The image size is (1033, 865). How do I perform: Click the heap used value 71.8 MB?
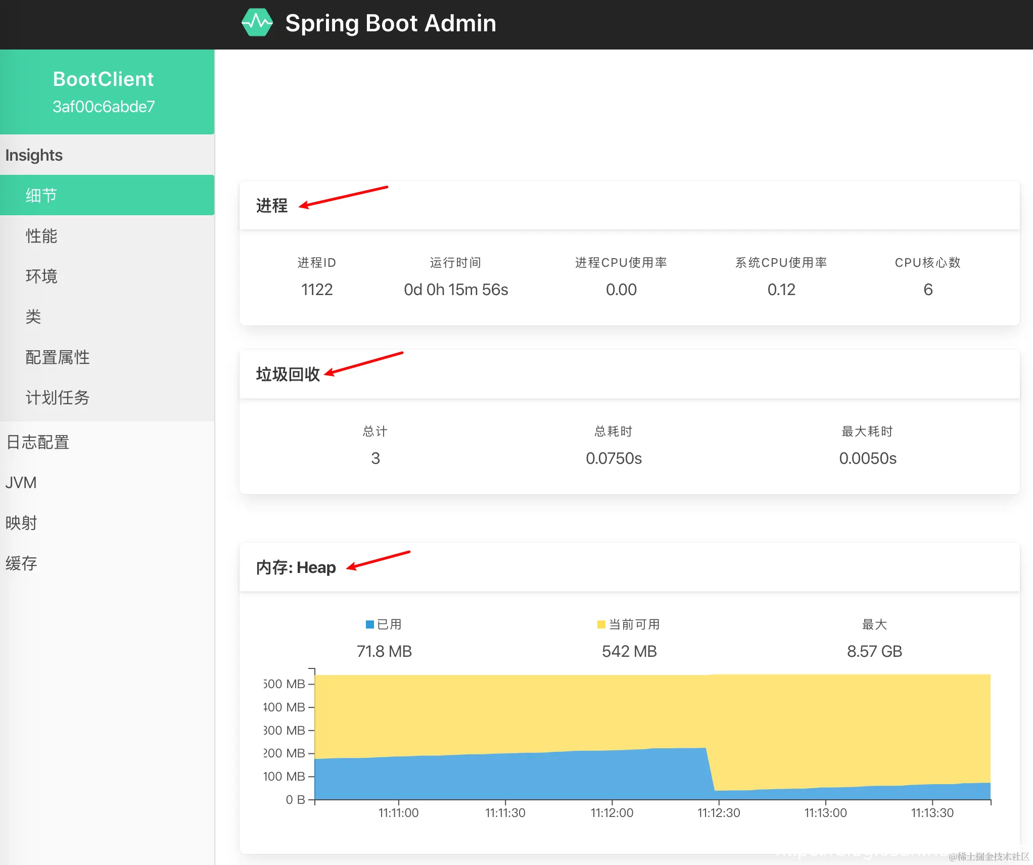384,651
